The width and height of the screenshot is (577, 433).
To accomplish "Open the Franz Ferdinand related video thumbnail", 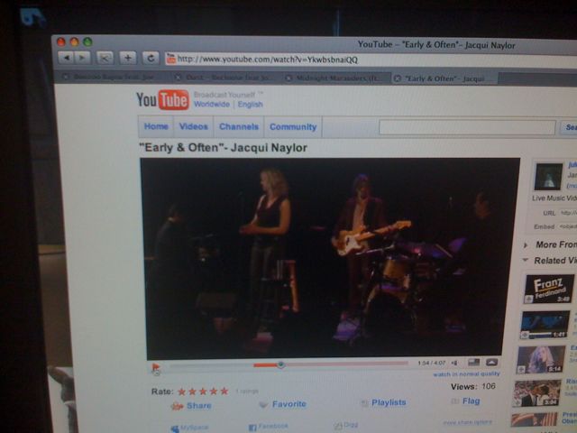I will [548, 289].
